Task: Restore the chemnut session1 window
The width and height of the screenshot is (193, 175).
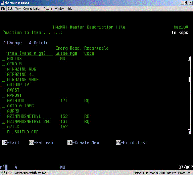Action: tap(186, 3)
